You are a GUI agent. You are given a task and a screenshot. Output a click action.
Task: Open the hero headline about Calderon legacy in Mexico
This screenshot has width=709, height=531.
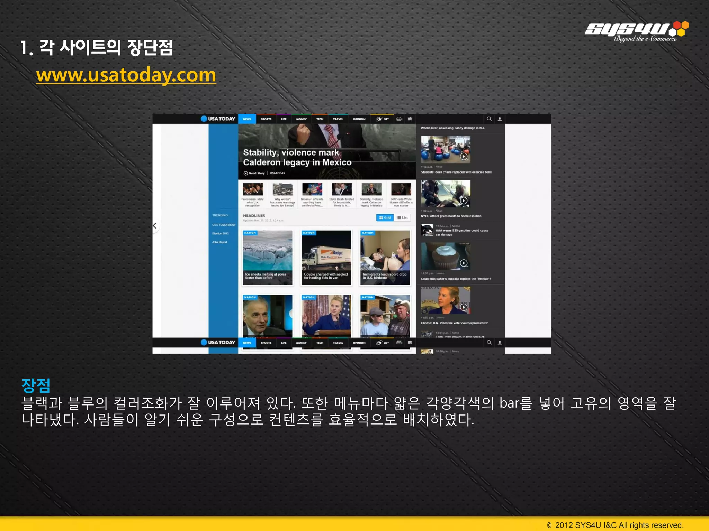click(x=297, y=158)
